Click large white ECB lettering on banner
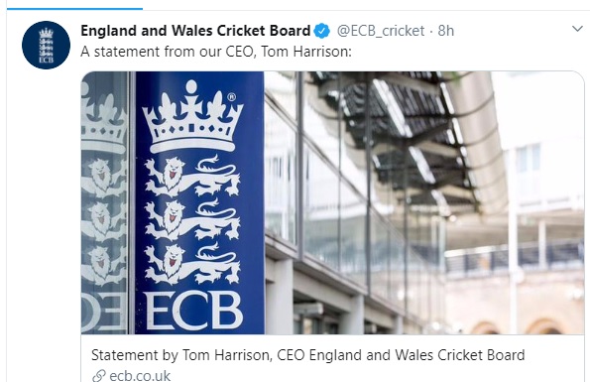590x382 pixels. tap(193, 311)
